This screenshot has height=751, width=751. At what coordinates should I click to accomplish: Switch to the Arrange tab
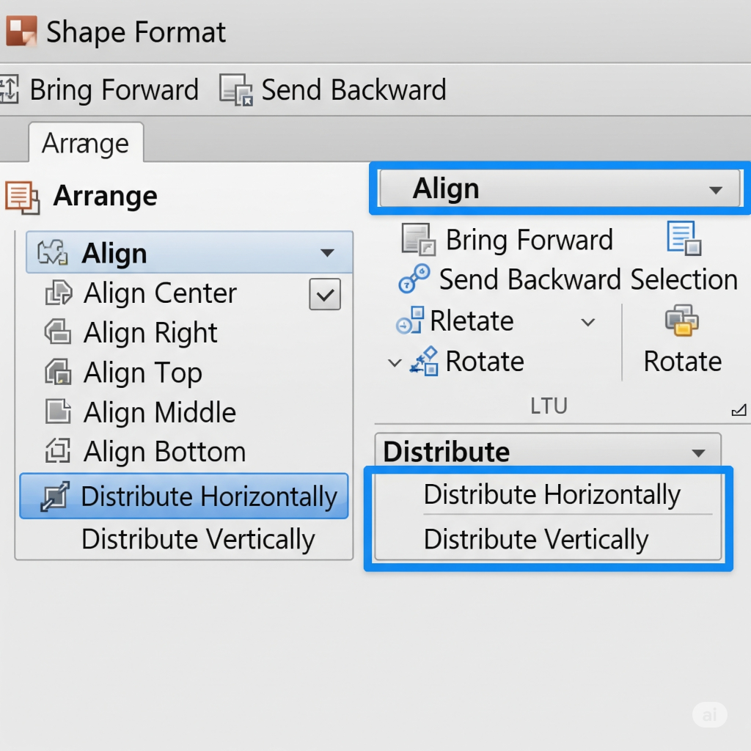(85, 143)
